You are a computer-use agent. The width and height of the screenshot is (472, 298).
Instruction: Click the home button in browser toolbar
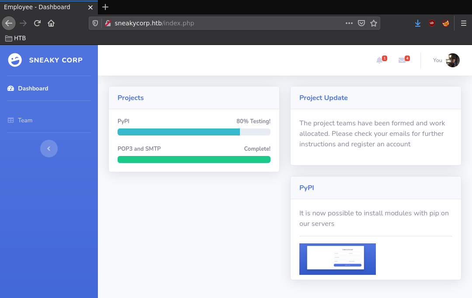point(51,23)
